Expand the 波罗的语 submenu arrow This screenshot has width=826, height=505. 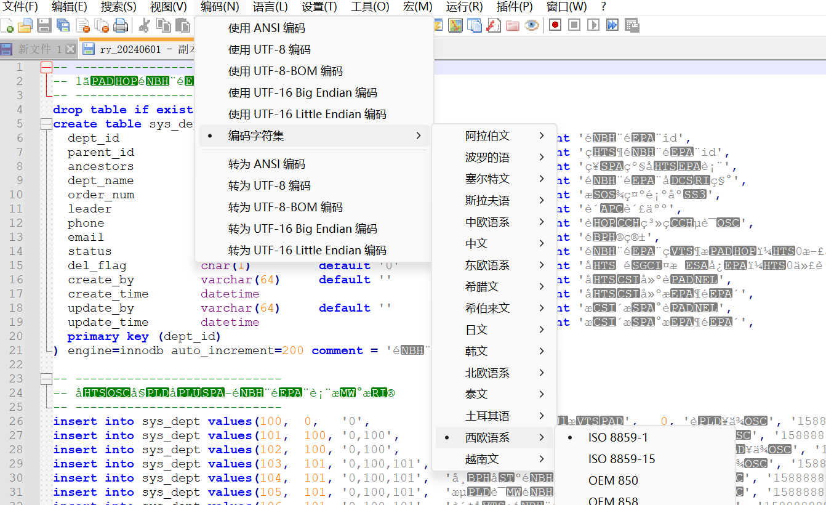click(x=542, y=158)
